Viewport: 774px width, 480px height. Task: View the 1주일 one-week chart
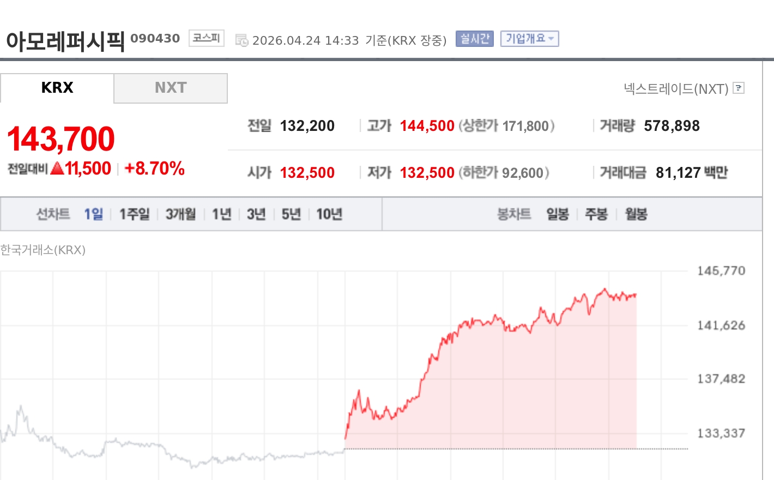134,214
